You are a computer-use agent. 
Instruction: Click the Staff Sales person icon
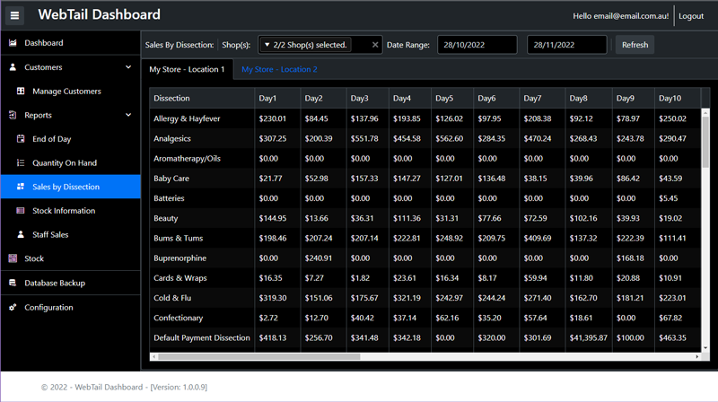click(22, 235)
